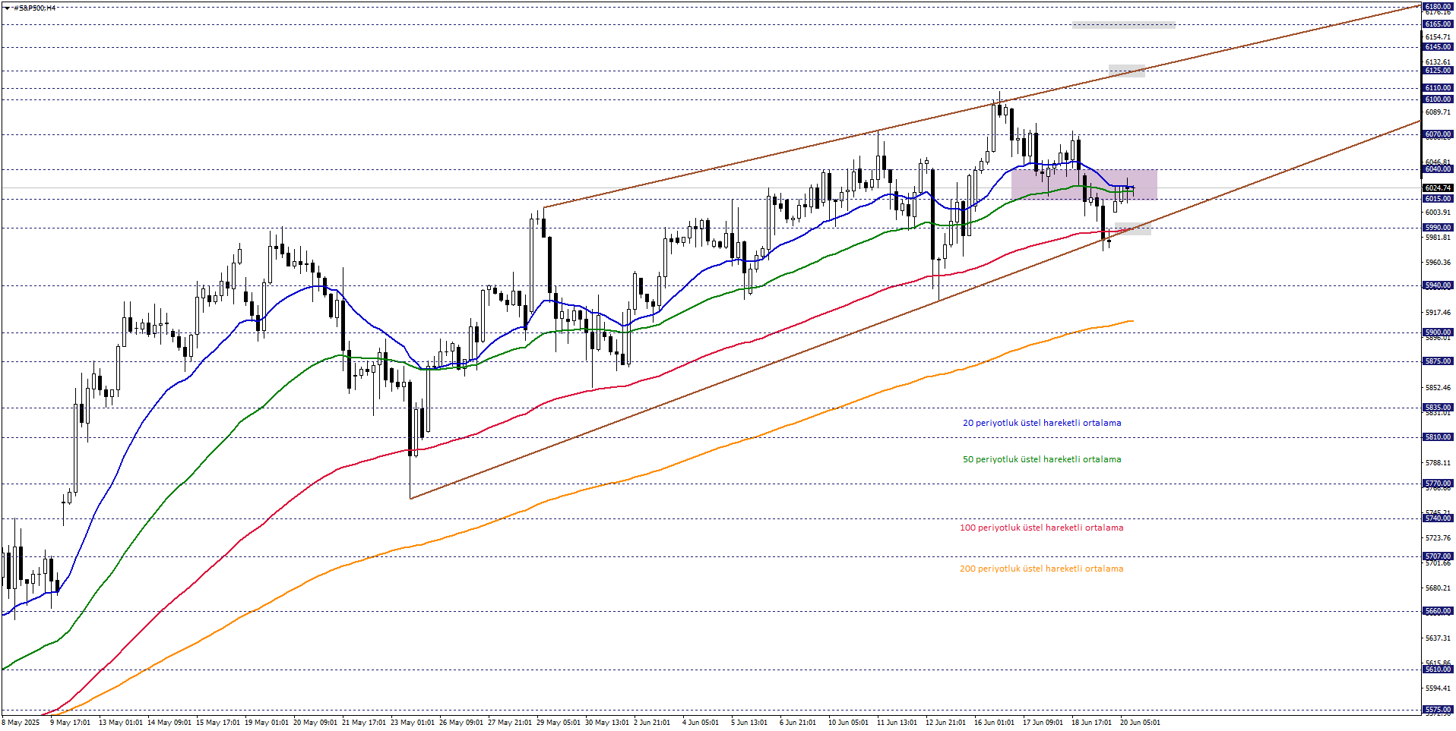Click the 23 May 01:01 time axis label
The width and height of the screenshot is (1456, 731).
click(413, 723)
